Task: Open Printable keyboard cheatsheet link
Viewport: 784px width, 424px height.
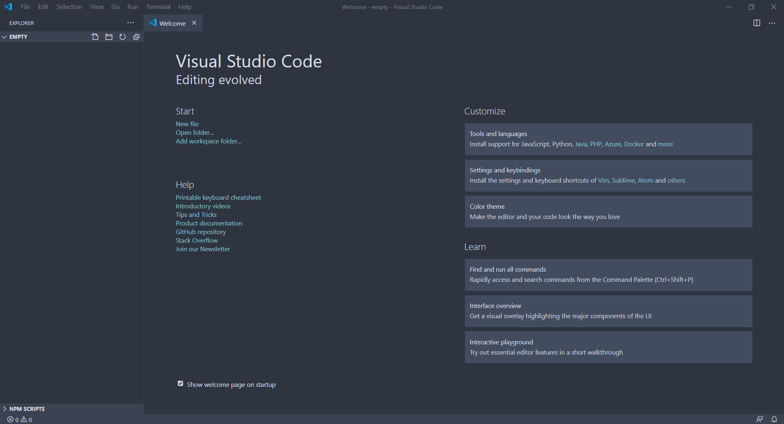Action: [218, 197]
